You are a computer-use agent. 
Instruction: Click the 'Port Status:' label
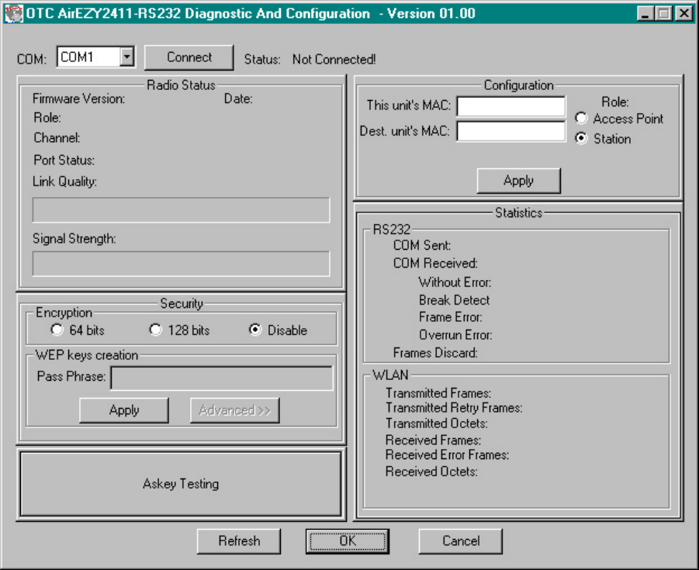coord(64,160)
